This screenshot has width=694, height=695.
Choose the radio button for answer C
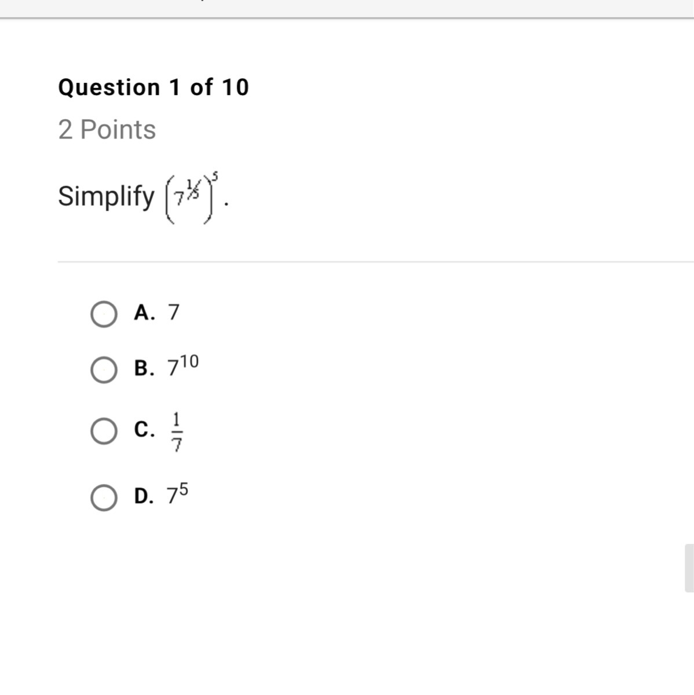click(x=104, y=431)
